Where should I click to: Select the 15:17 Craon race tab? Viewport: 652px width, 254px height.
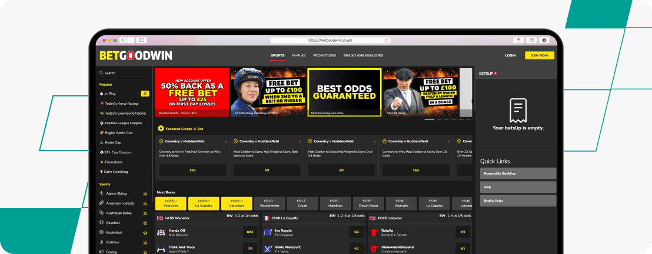[302, 203]
